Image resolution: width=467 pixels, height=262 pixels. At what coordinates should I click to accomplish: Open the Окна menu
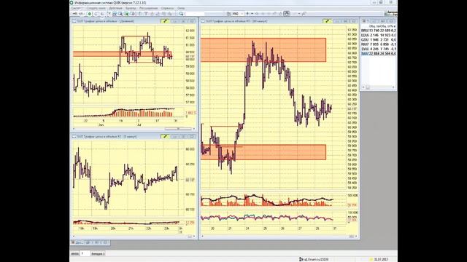point(181,8)
